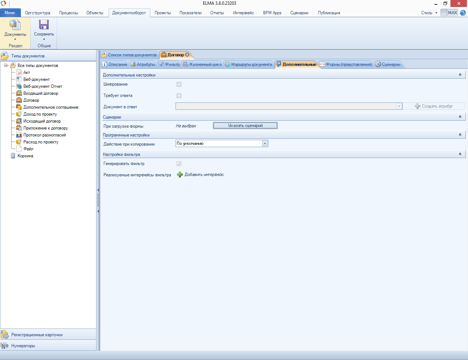Click the Сохранить floppy disk icon
Viewport: 468px width, 360px height.
coord(44,25)
